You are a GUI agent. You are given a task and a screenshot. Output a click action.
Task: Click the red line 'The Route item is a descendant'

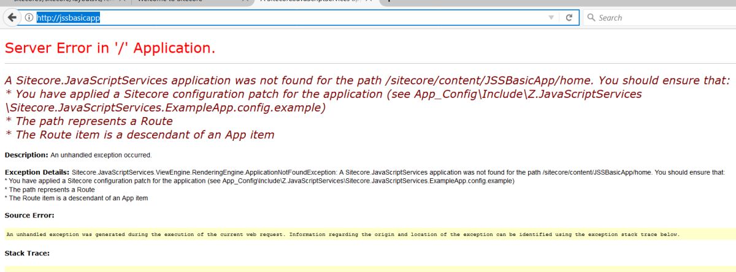[139, 135]
